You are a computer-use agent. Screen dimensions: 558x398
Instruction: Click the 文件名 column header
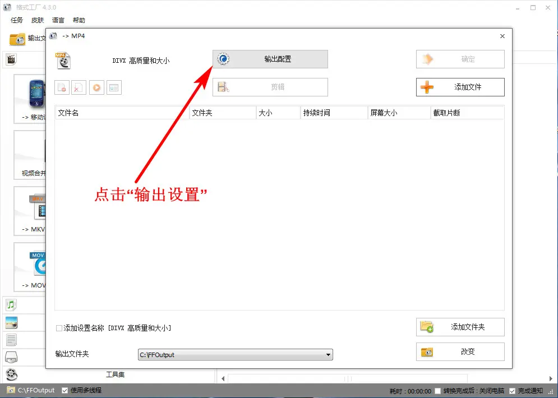[121, 113]
